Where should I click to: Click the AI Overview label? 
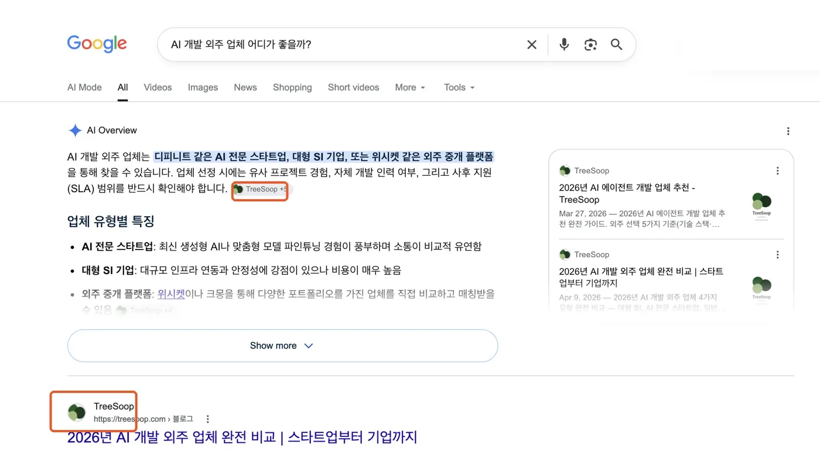click(x=112, y=130)
